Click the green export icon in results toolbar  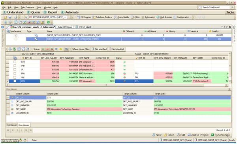pyautogui.click(x=15, y=49)
